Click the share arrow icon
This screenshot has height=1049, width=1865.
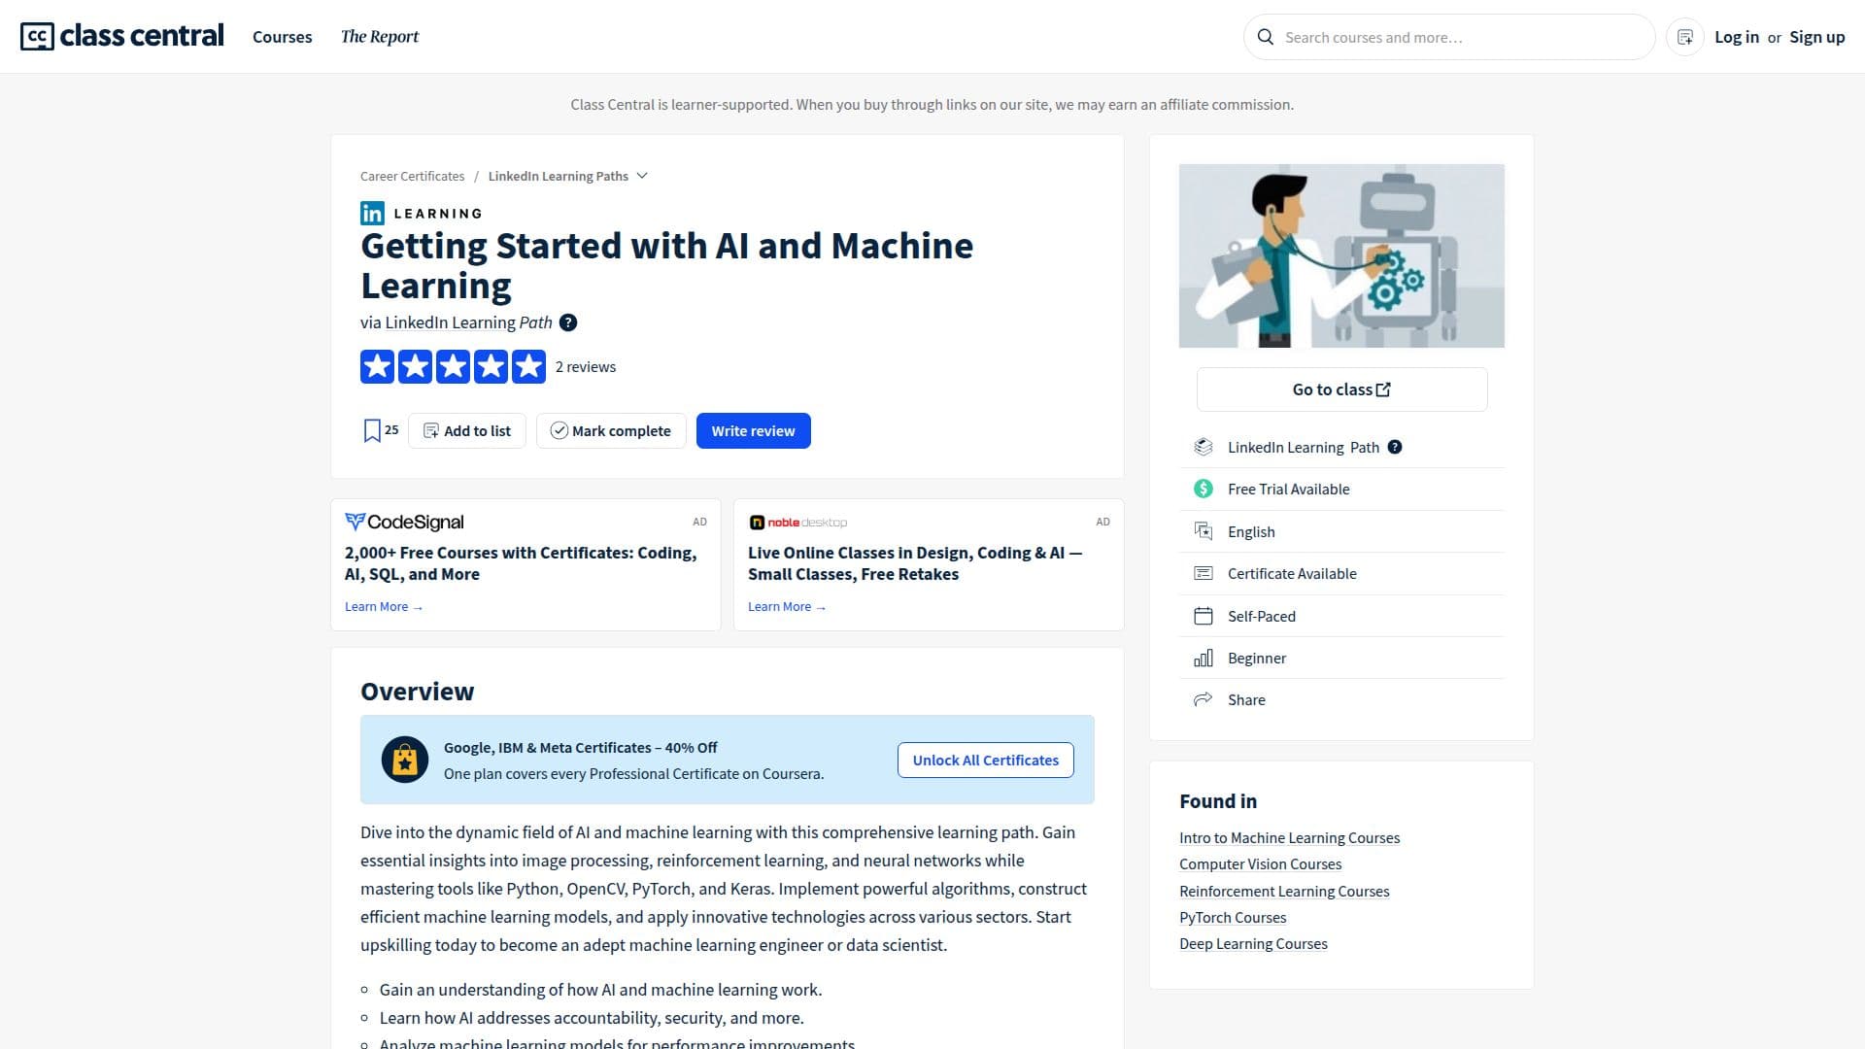(1204, 699)
